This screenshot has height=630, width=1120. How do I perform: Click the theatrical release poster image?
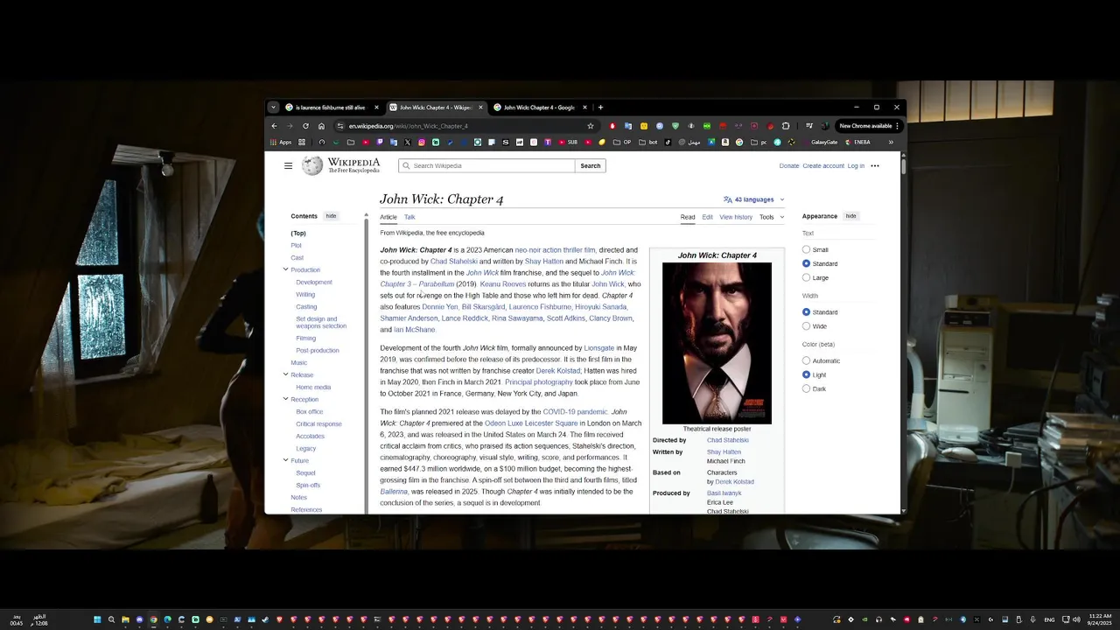(717, 343)
